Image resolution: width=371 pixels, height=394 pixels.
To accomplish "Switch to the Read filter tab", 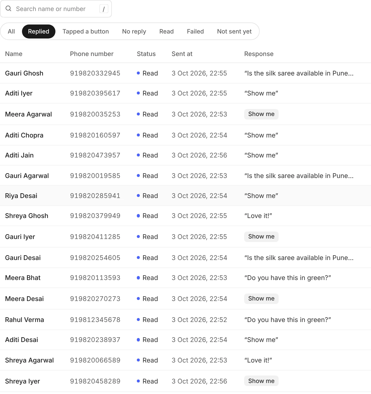I will point(167,31).
